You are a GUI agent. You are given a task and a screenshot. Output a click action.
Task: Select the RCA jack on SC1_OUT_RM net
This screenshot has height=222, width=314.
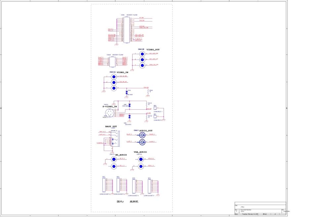coord(142,54)
